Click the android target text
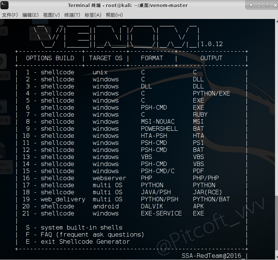Screen dimensions: 278x260 pos(106,207)
